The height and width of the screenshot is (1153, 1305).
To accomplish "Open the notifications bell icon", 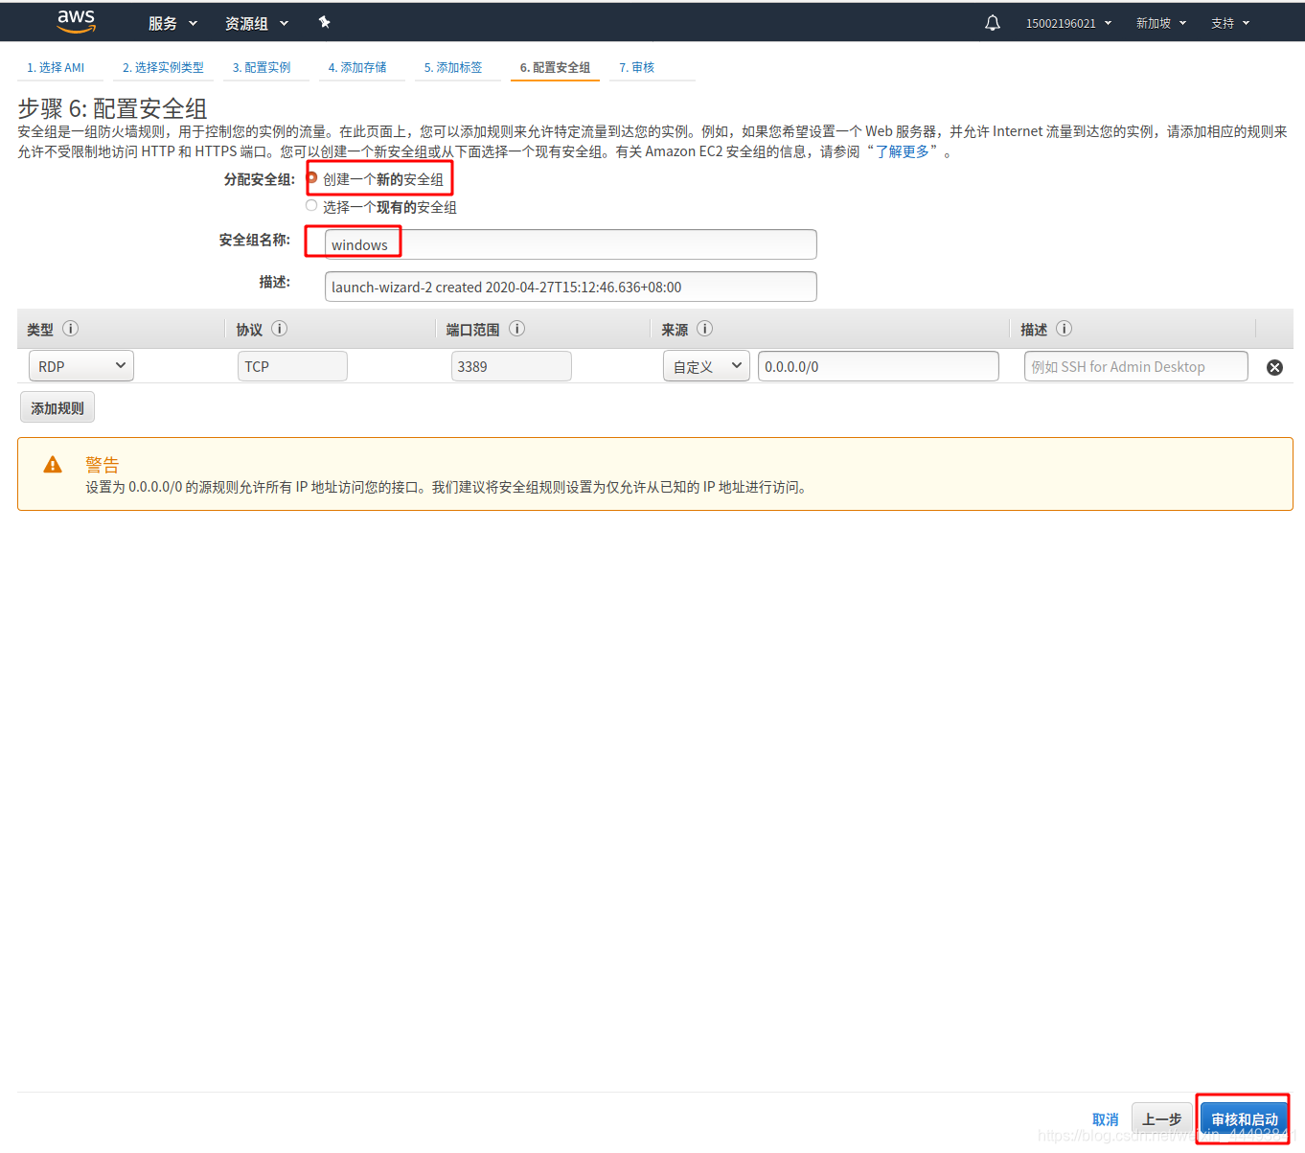I will point(993,23).
